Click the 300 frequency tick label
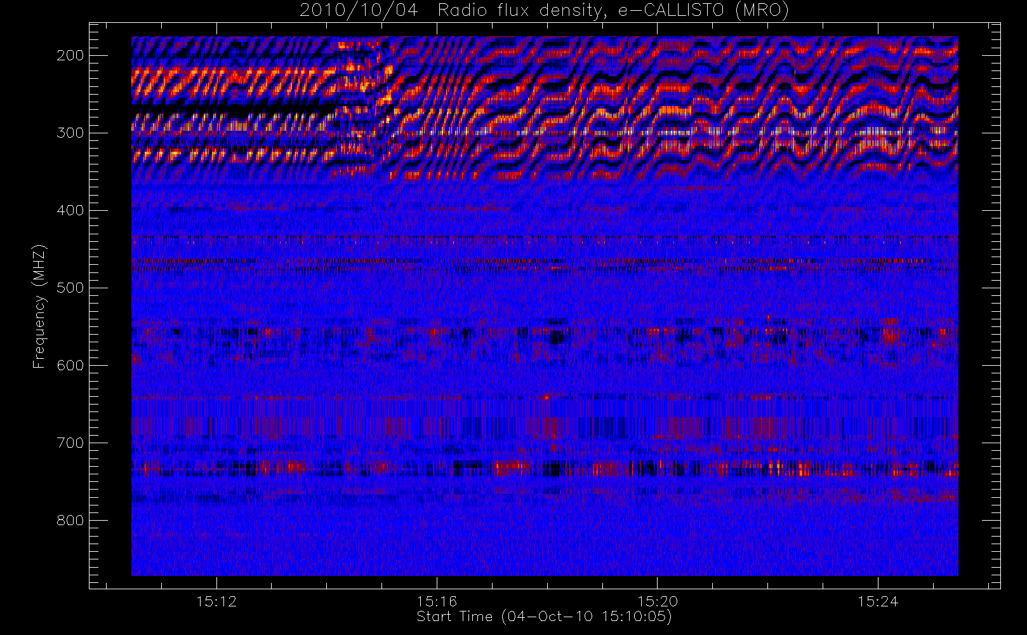Screen dimensions: 1027x635 (70, 133)
